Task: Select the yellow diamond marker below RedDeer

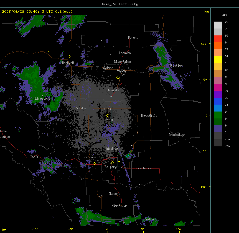Action: click(x=118, y=78)
